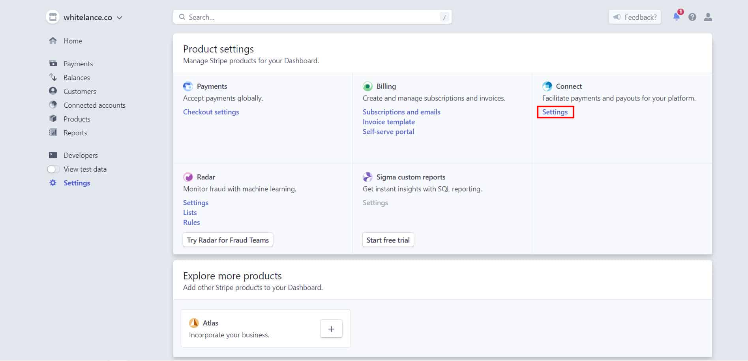This screenshot has height=361, width=748.
Task: Click the Sigma custom reports title
Action: click(x=411, y=177)
